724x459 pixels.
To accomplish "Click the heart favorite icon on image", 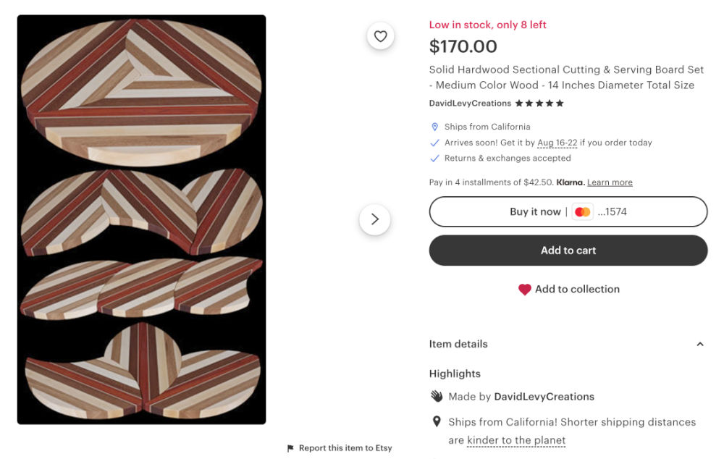I will point(381,36).
